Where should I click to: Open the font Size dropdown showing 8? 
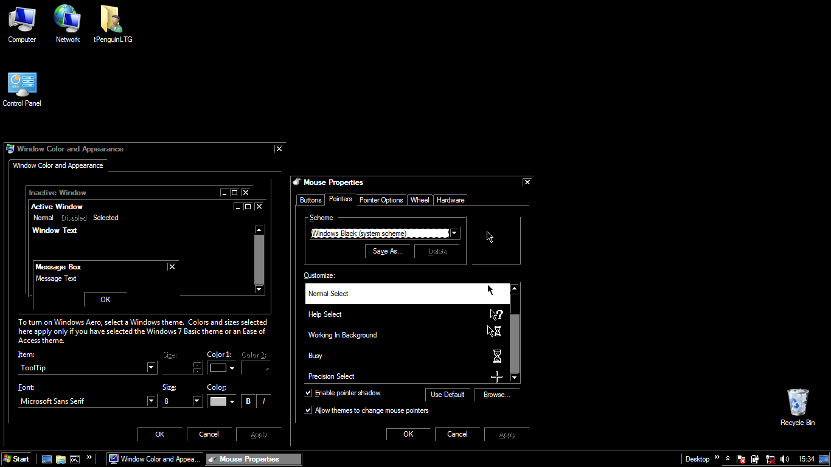pos(196,401)
